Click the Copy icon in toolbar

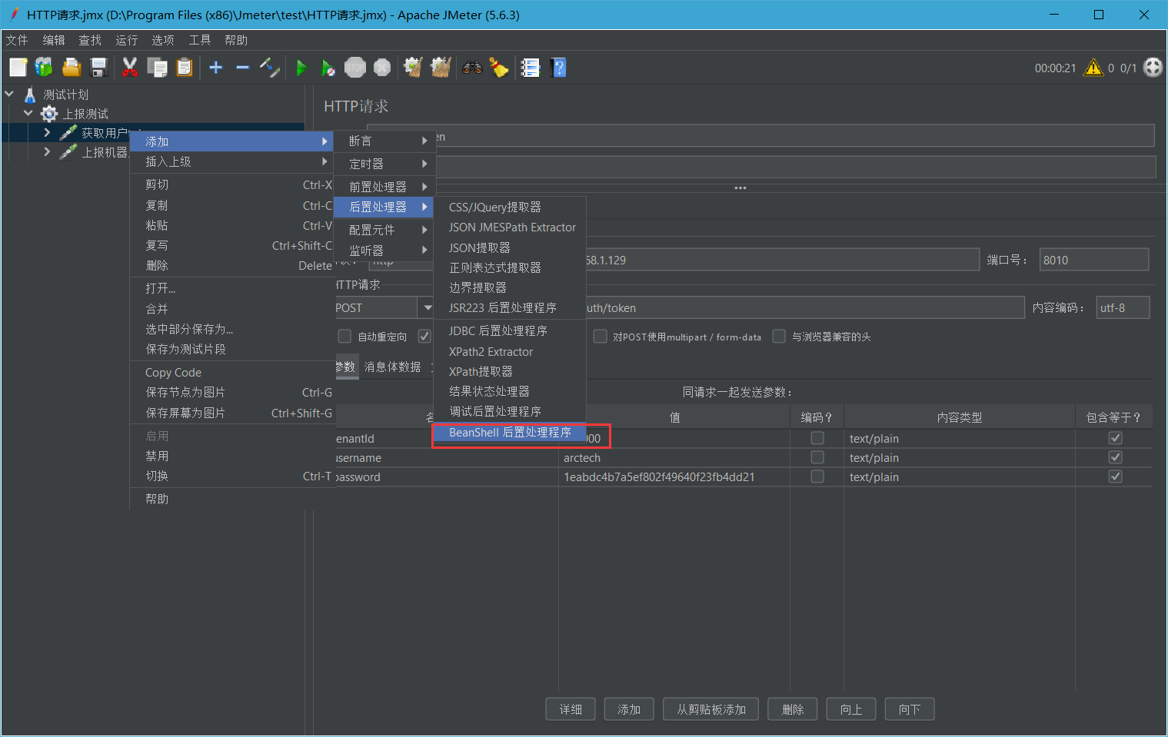pyautogui.click(x=158, y=68)
